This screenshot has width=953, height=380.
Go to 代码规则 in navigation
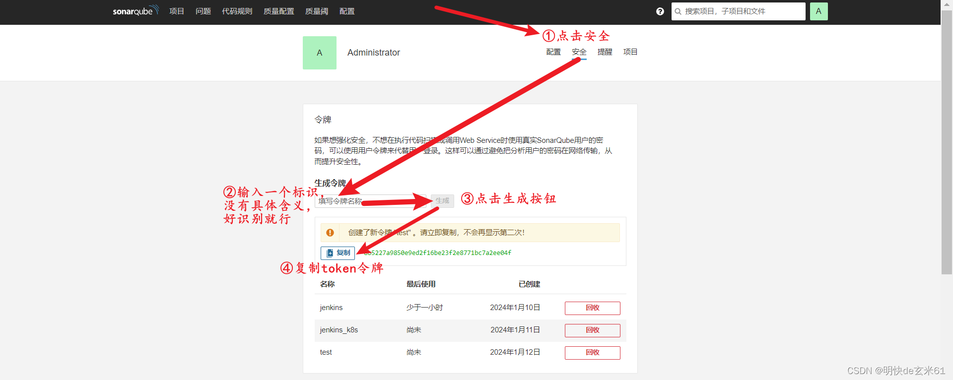(x=237, y=11)
